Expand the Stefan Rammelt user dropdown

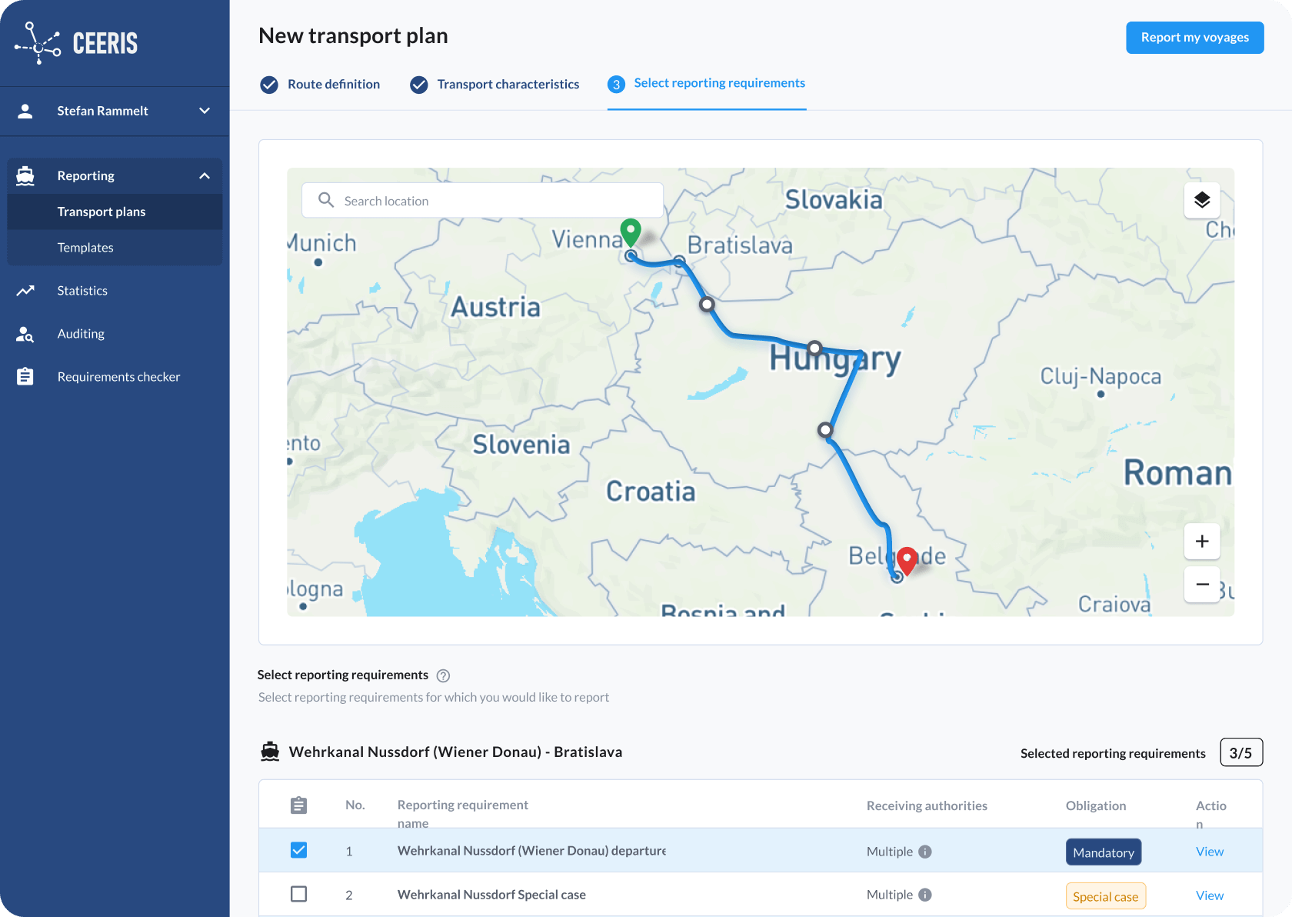pyautogui.click(x=205, y=111)
